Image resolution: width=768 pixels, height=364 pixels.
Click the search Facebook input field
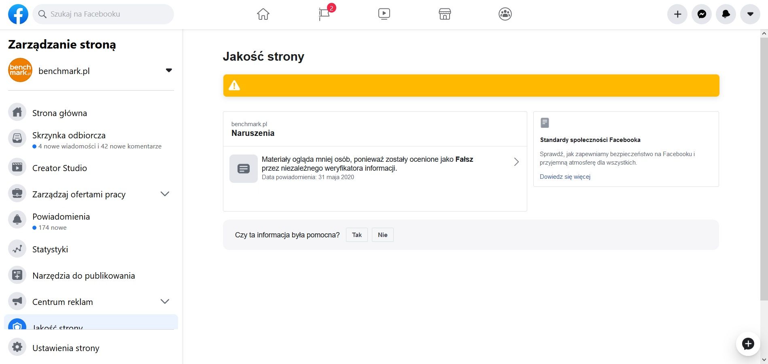coord(103,14)
